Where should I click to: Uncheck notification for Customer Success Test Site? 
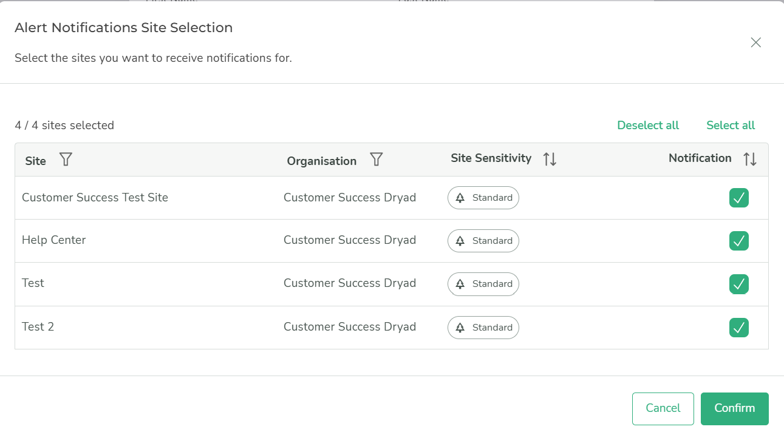click(738, 198)
